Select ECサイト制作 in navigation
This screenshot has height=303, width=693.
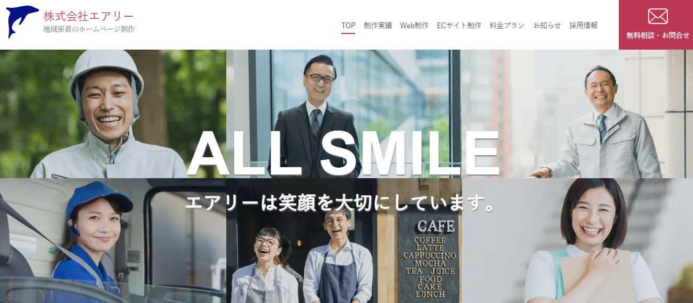pyautogui.click(x=459, y=25)
